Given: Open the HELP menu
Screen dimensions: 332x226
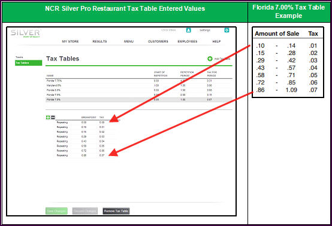Looking at the screenshot, I should [x=216, y=41].
